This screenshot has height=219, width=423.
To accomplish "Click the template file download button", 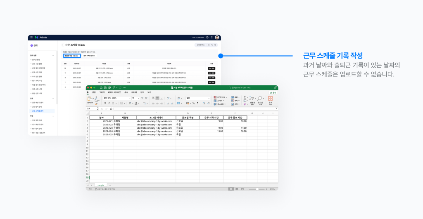I will [x=72, y=56].
